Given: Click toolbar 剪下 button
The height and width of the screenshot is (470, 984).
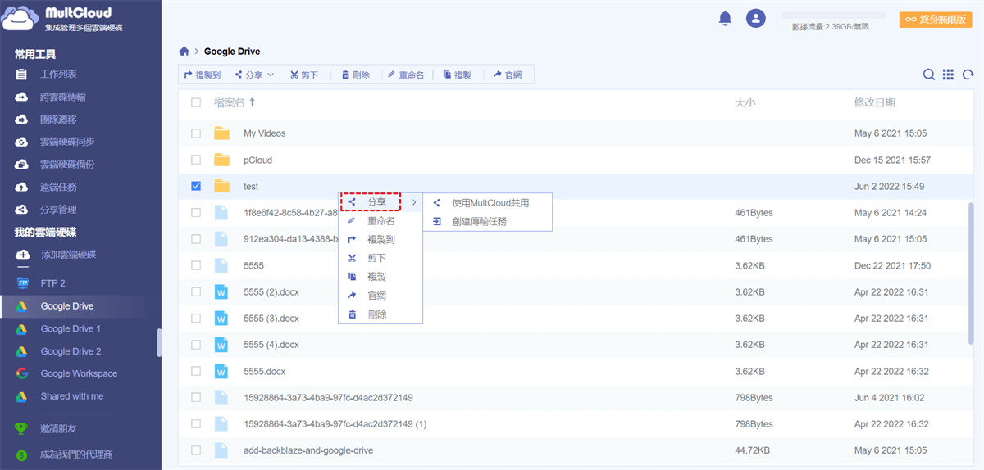Looking at the screenshot, I should tap(304, 75).
